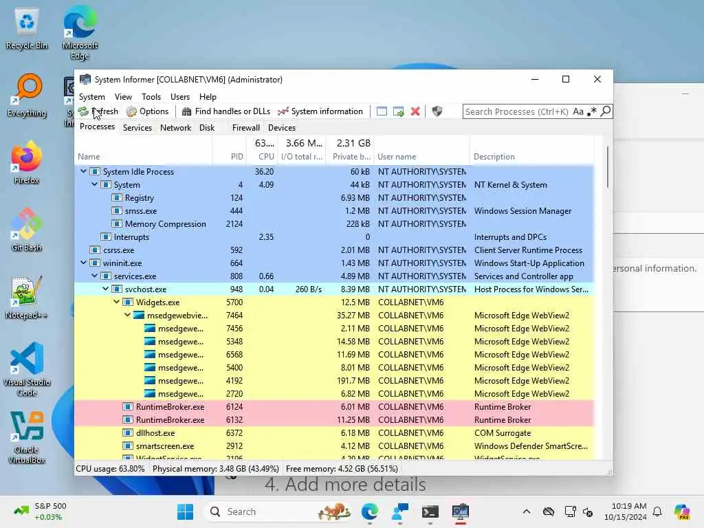Select the smartscreen.exe process
This screenshot has height=528, width=704.
[x=335, y=445]
